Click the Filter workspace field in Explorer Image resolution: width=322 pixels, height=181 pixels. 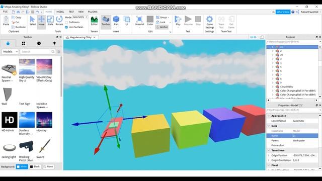click(x=292, y=42)
